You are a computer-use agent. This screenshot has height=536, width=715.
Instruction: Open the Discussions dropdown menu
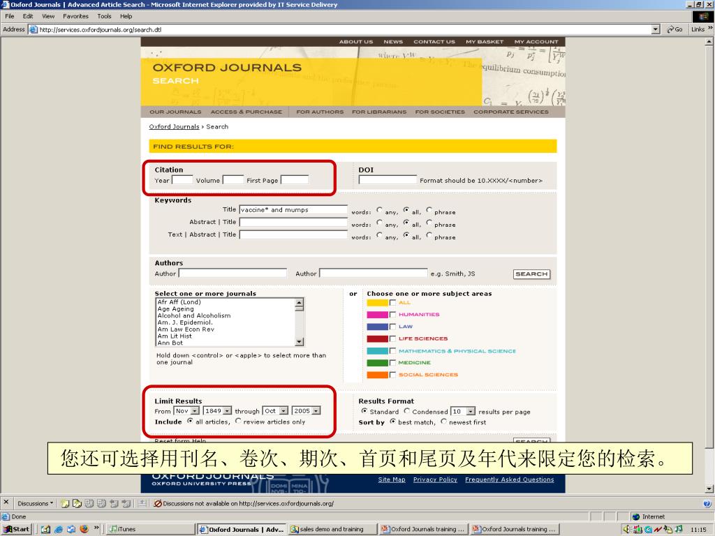pyautogui.click(x=35, y=504)
